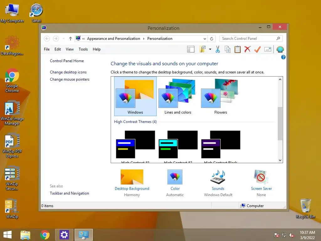Click the Control Panel taskbar button

pos(83,235)
